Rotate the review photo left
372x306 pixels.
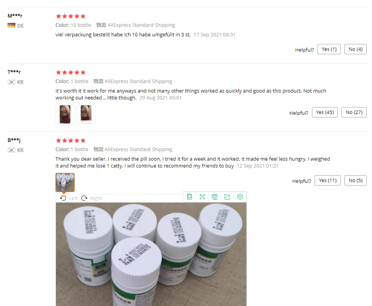pos(69,198)
